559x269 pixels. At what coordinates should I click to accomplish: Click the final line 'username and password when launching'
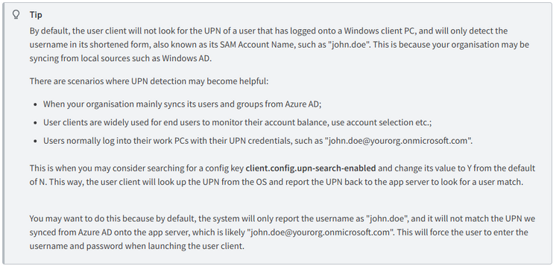[x=137, y=246]
